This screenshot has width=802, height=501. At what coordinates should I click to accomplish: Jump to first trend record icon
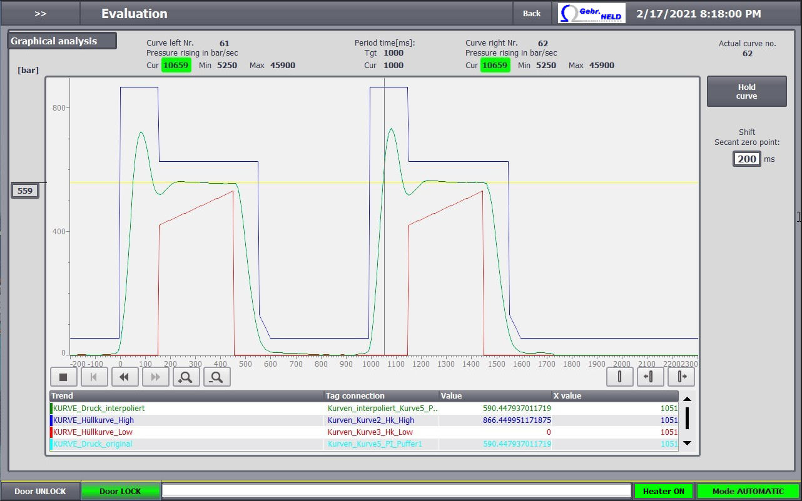(94, 377)
